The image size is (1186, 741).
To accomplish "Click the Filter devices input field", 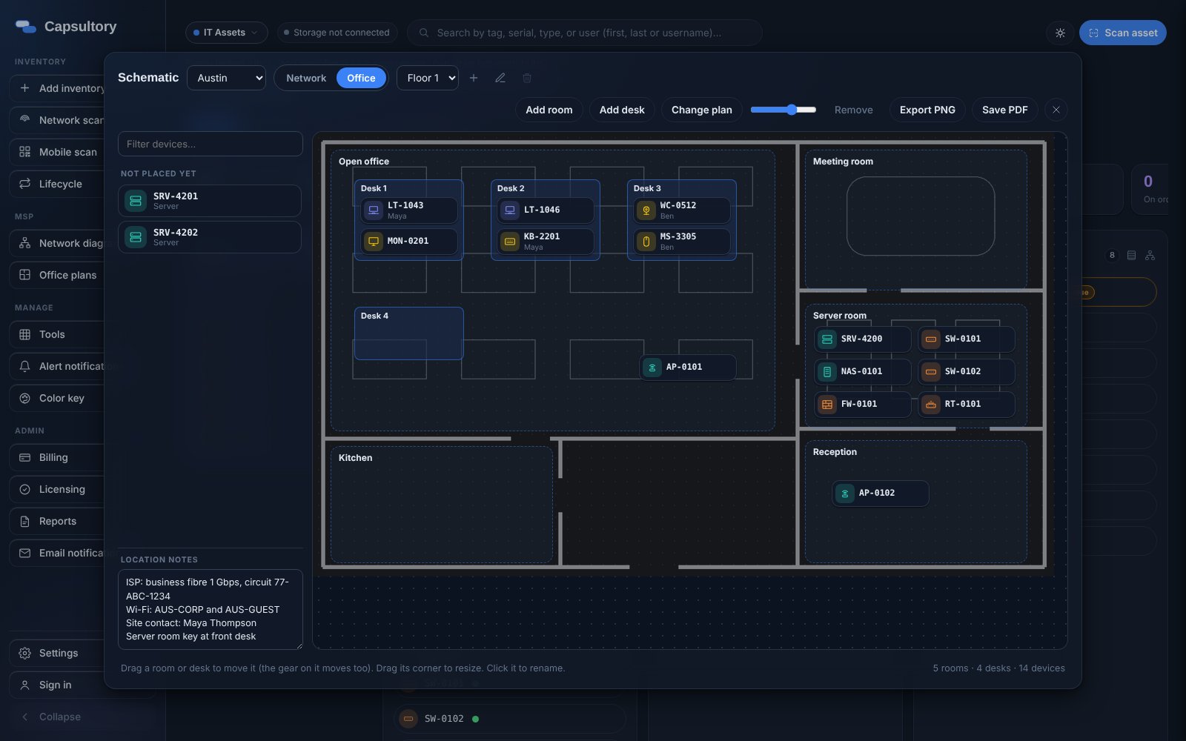I will point(211,144).
